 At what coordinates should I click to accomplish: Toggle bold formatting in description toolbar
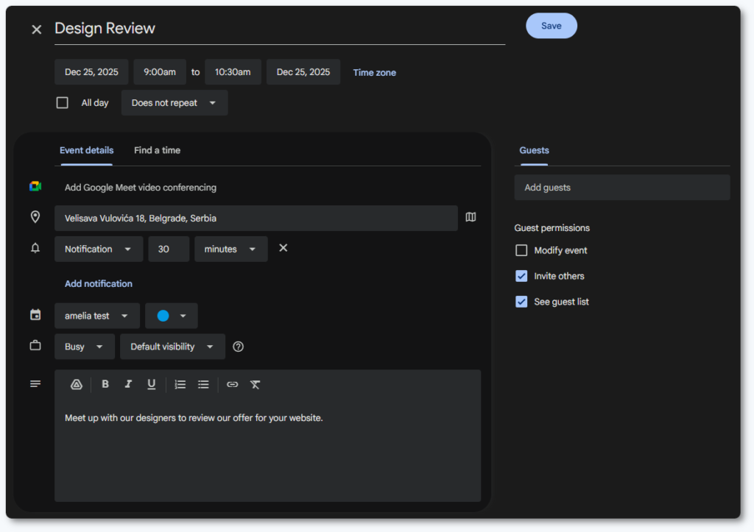pos(105,384)
